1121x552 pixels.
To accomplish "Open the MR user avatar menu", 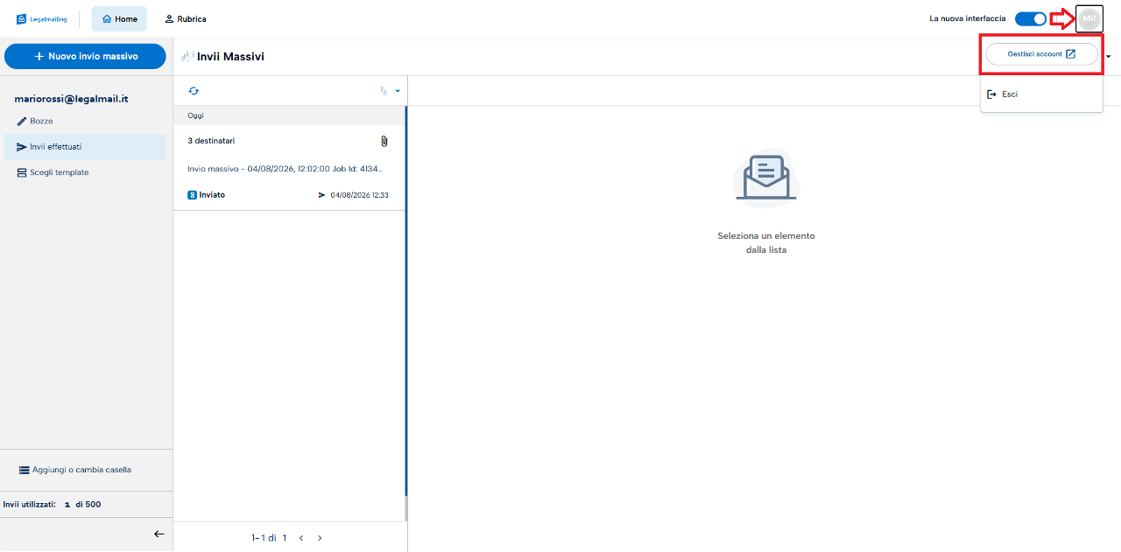I will [x=1089, y=18].
